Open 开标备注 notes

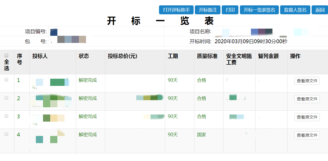[208, 10]
